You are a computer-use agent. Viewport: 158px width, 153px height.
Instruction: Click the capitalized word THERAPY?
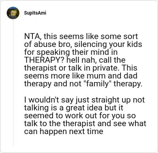pyautogui.click(x=44, y=60)
